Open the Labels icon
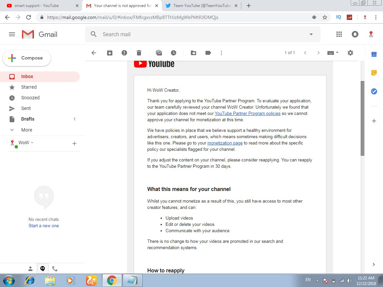The image size is (383, 287). tap(208, 53)
